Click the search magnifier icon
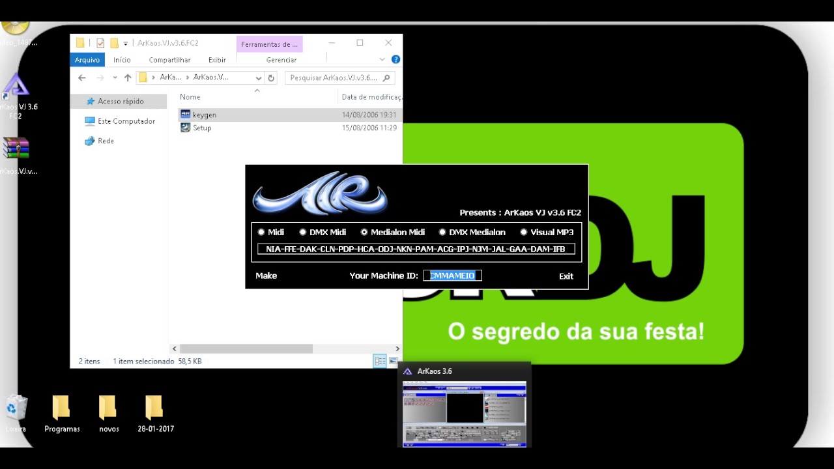The width and height of the screenshot is (834, 469). click(x=386, y=78)
